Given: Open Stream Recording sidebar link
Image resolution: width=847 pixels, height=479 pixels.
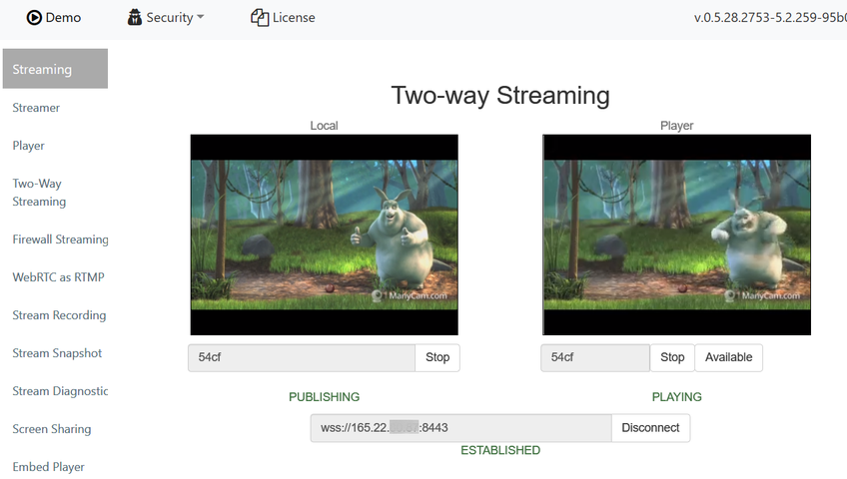Looking at the screenshot, I should point(59,315).
